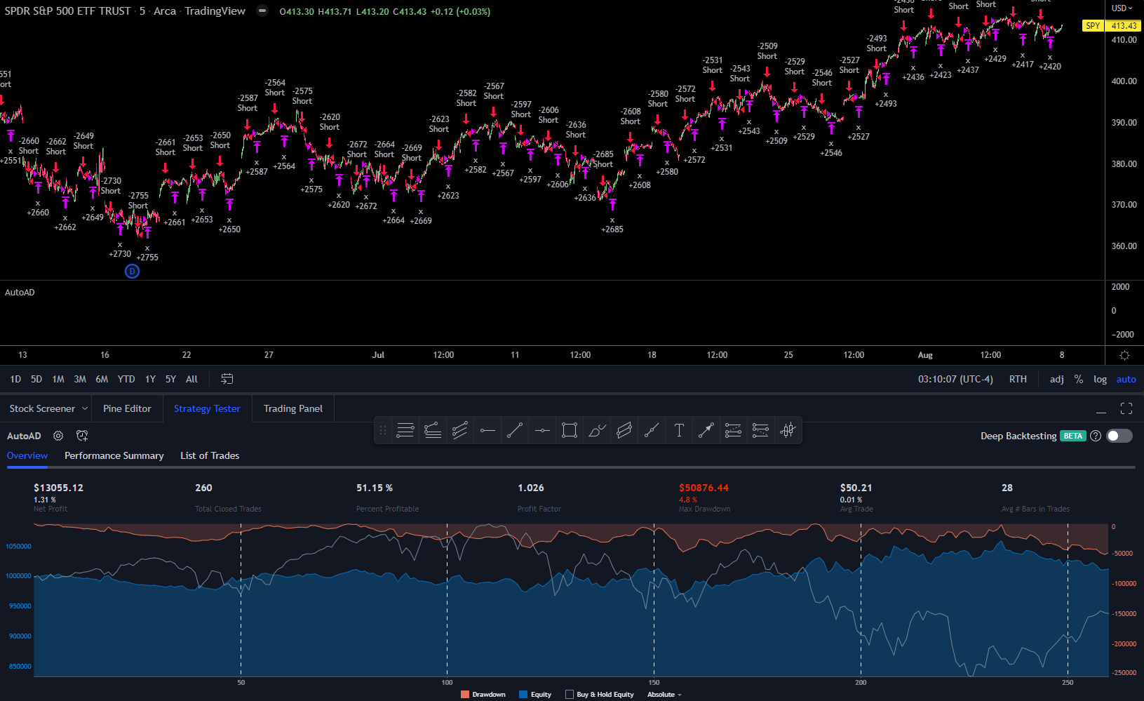Screen dimensions: 1144x701
Task: Select the horizontal ray tool
Action: (487, 430)
